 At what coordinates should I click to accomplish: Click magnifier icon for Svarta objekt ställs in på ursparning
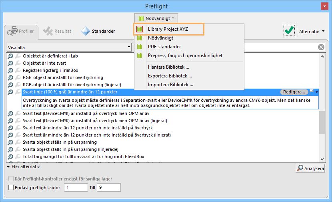[10, 142]
